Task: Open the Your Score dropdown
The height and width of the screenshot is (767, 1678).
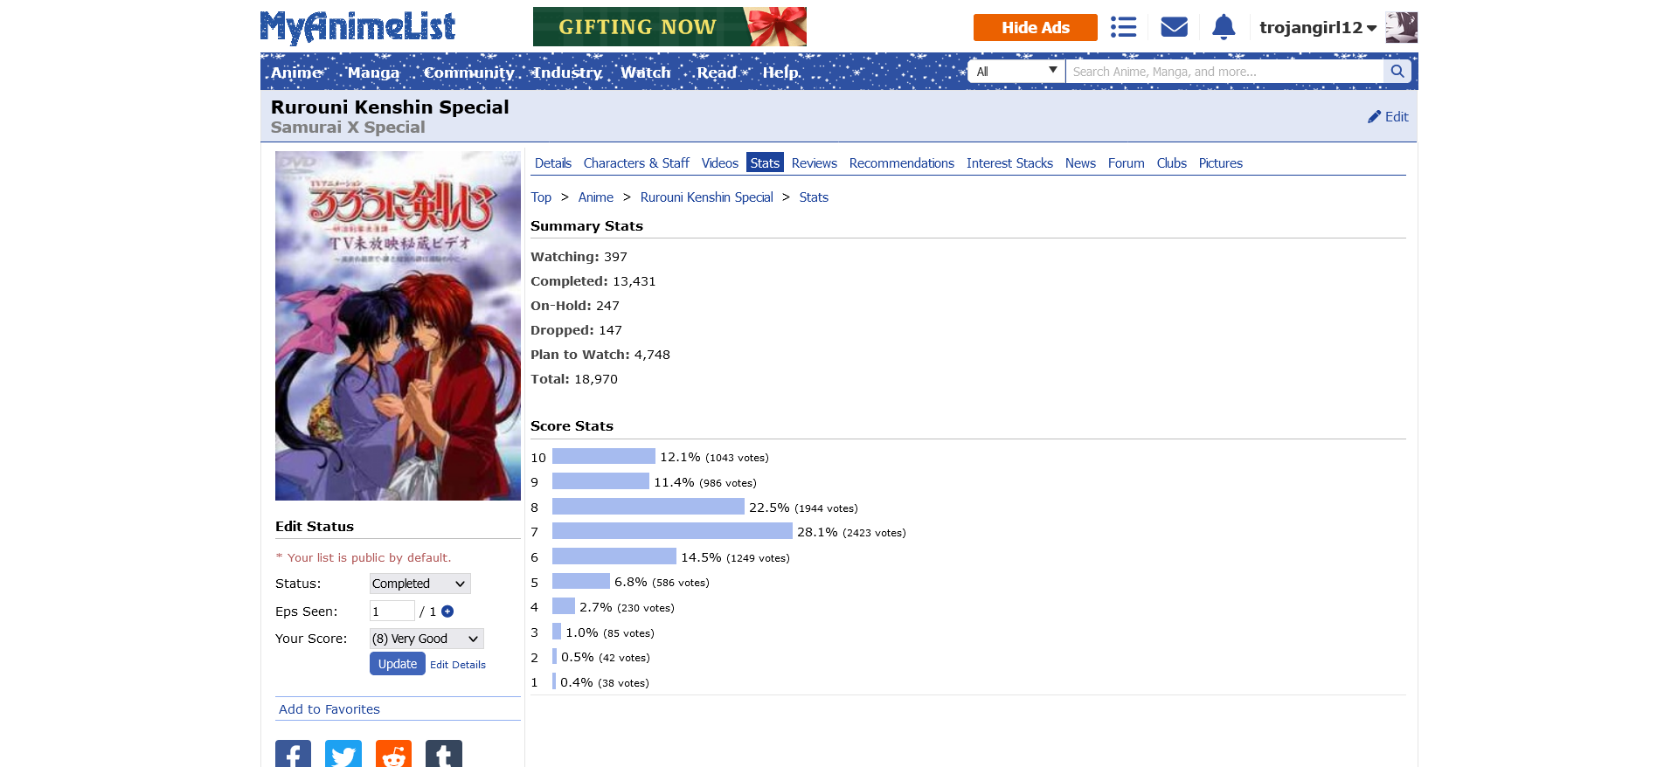Action: pyautogui.click(x=426, y=639)
